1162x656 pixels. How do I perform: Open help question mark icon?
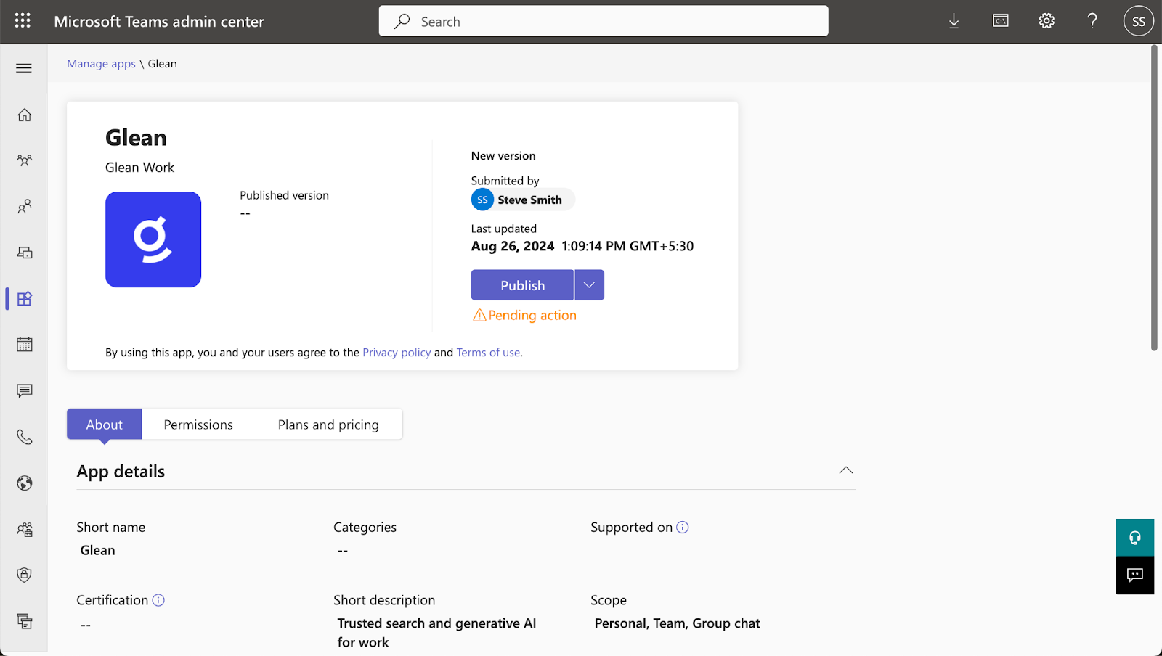[1092, 21]
